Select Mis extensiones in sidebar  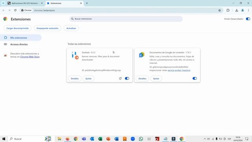coord(21,38)
